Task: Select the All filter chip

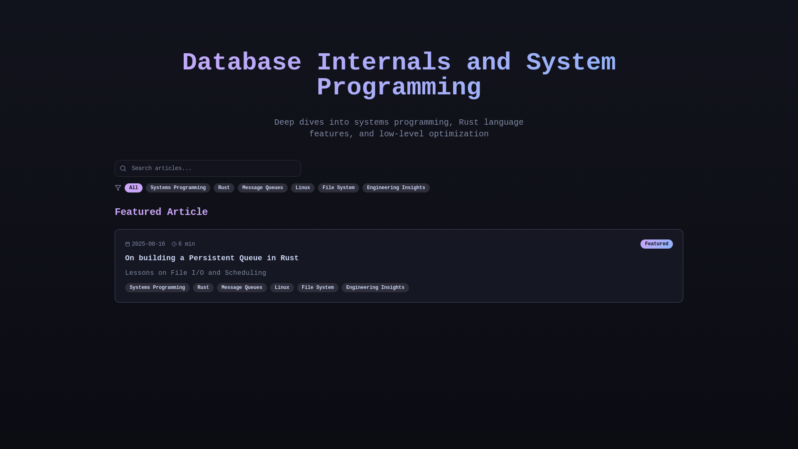Action: click(133, 188)
